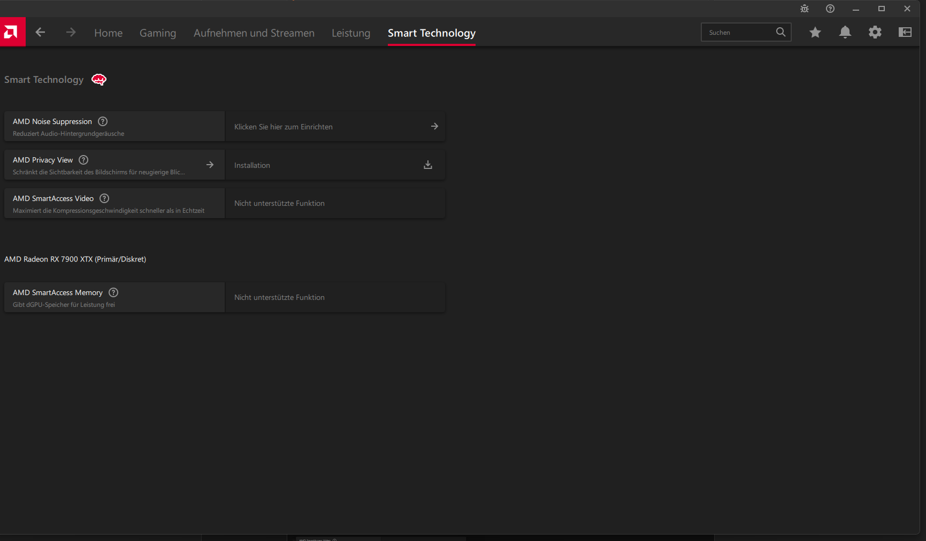This screenshot has width=926, height=541.
Task: Click 'Nicht unterstützte Funktion' for SmartAccess Video
Action: coord(279,203)
